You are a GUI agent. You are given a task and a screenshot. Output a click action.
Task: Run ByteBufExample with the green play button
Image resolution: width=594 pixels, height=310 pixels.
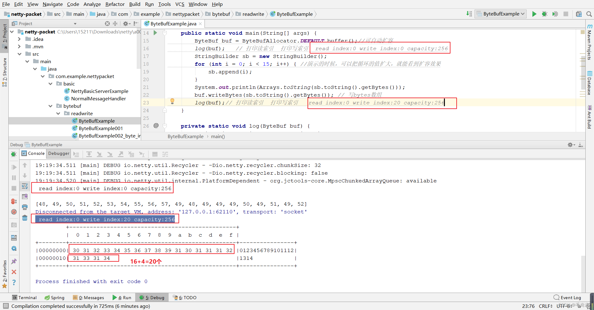[534, 14]
